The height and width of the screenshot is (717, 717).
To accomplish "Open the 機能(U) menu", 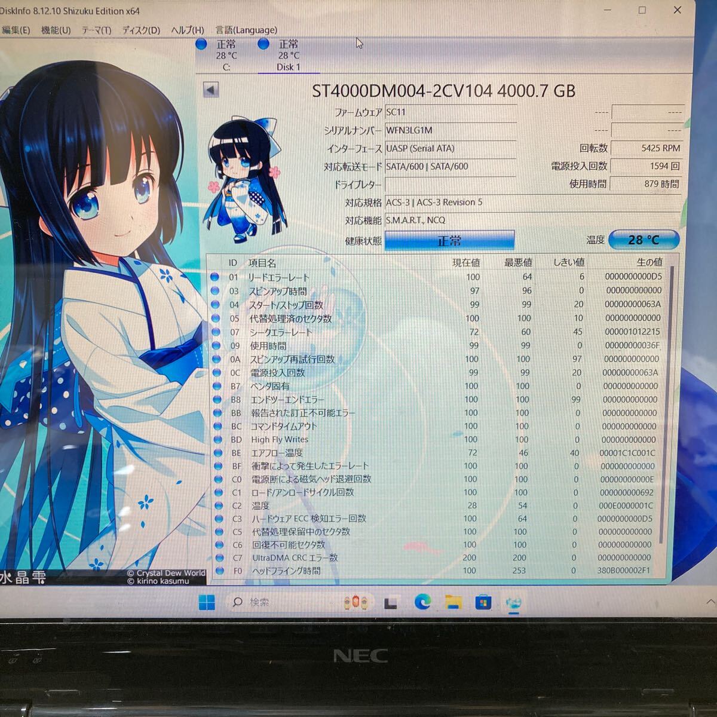I will click(x=56, y=30).
